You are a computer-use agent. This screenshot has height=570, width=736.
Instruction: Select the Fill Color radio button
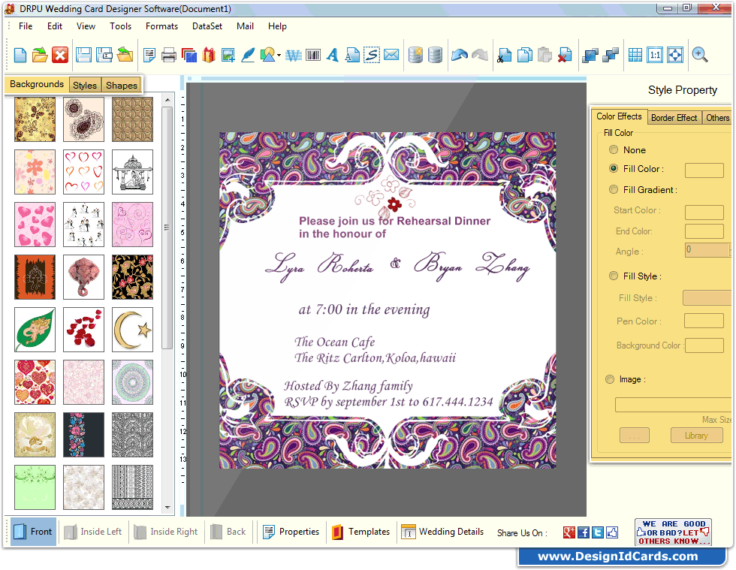coord(614,168)
